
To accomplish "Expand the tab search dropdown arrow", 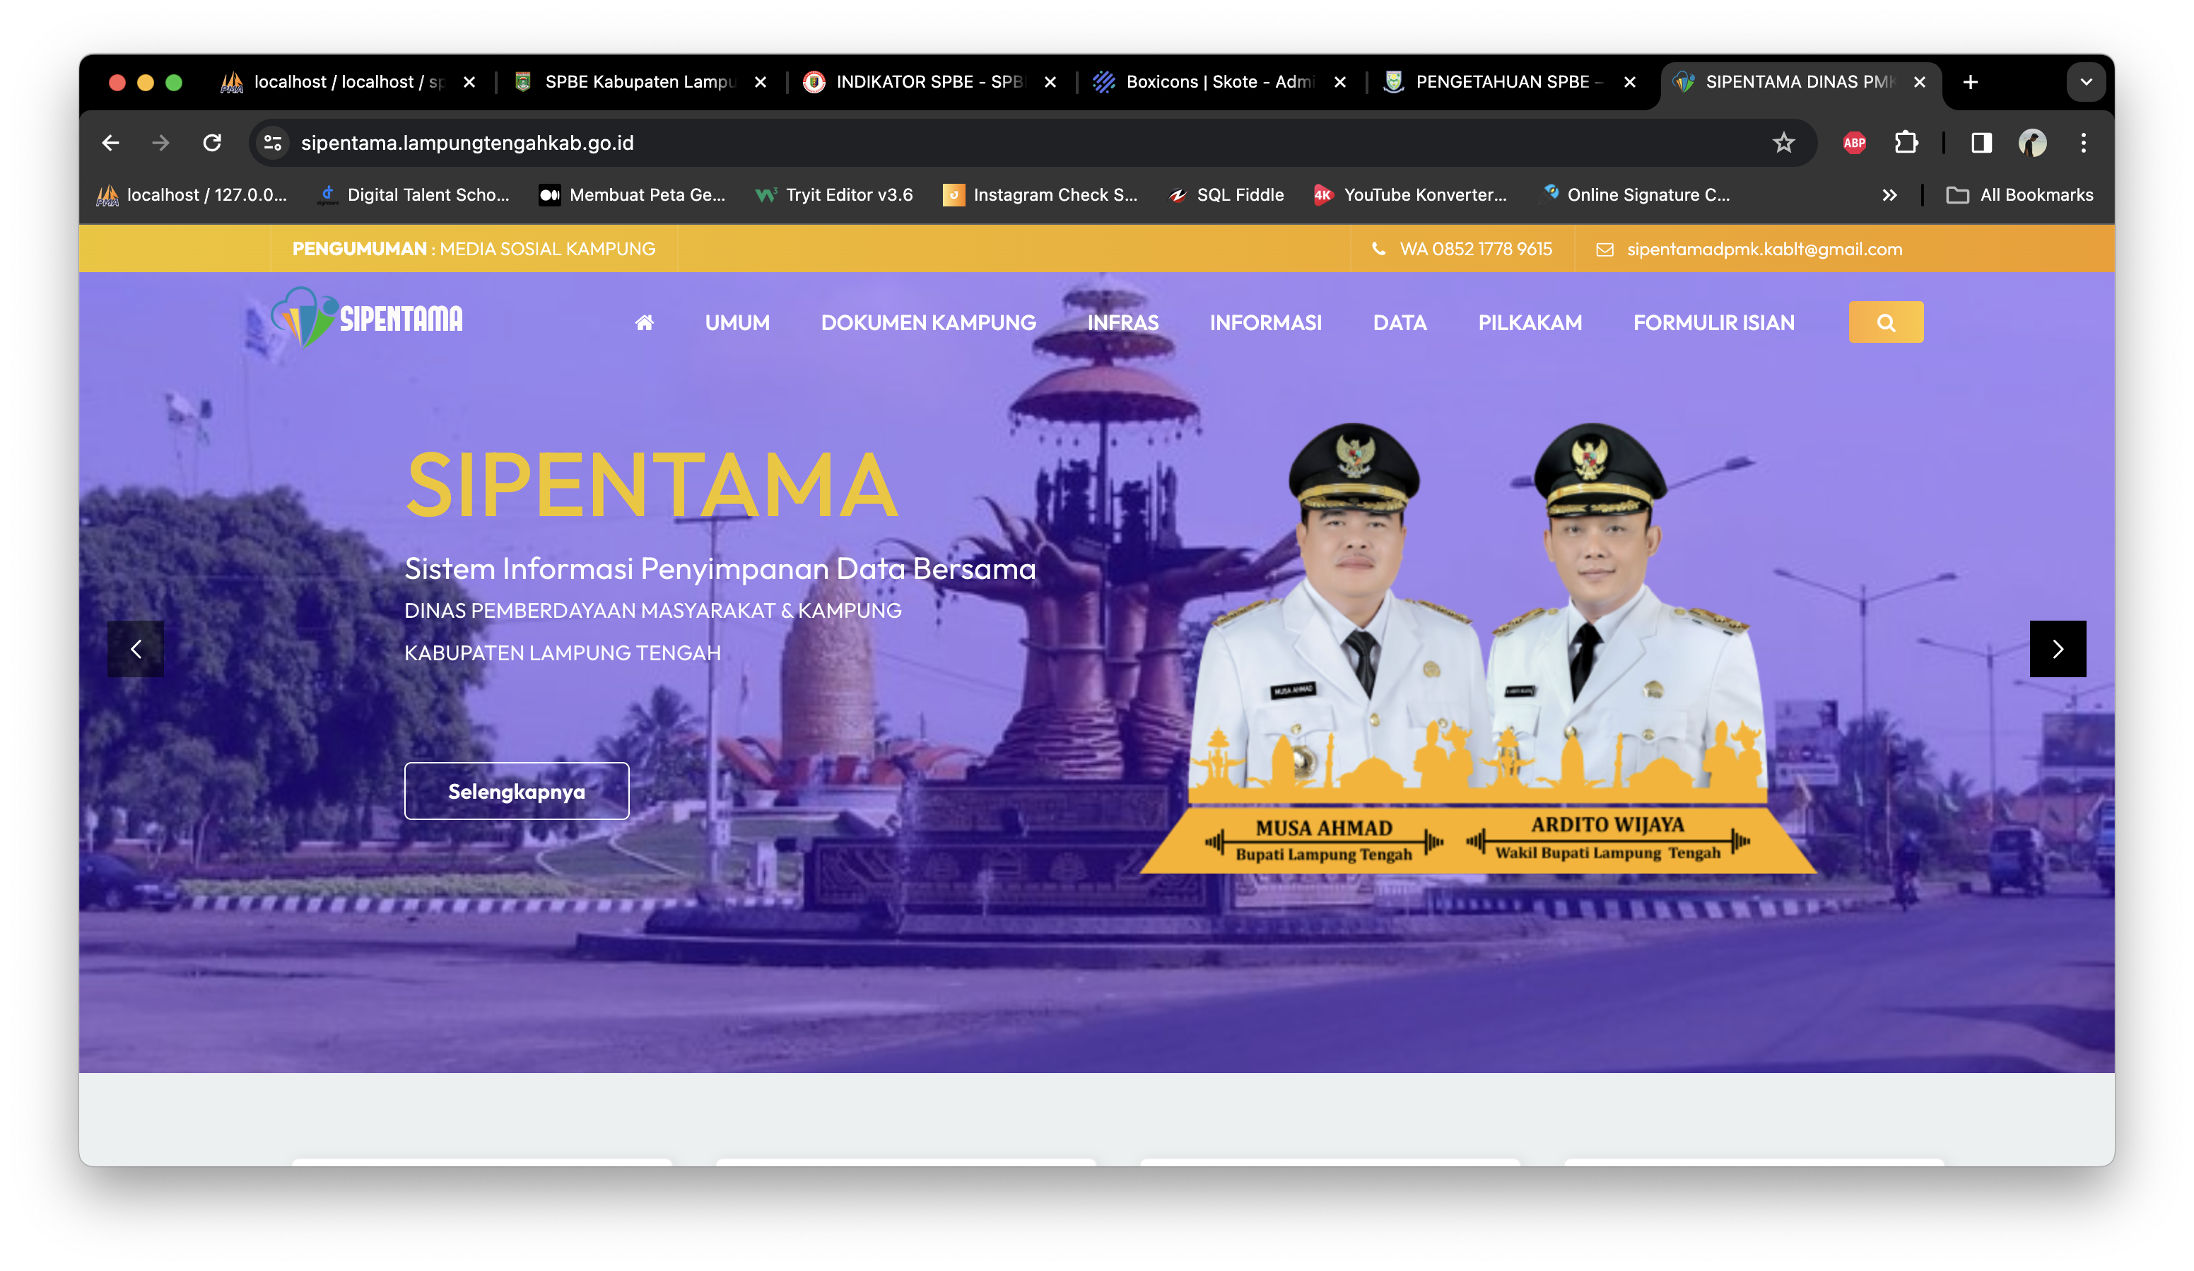I will point(2085,82).
